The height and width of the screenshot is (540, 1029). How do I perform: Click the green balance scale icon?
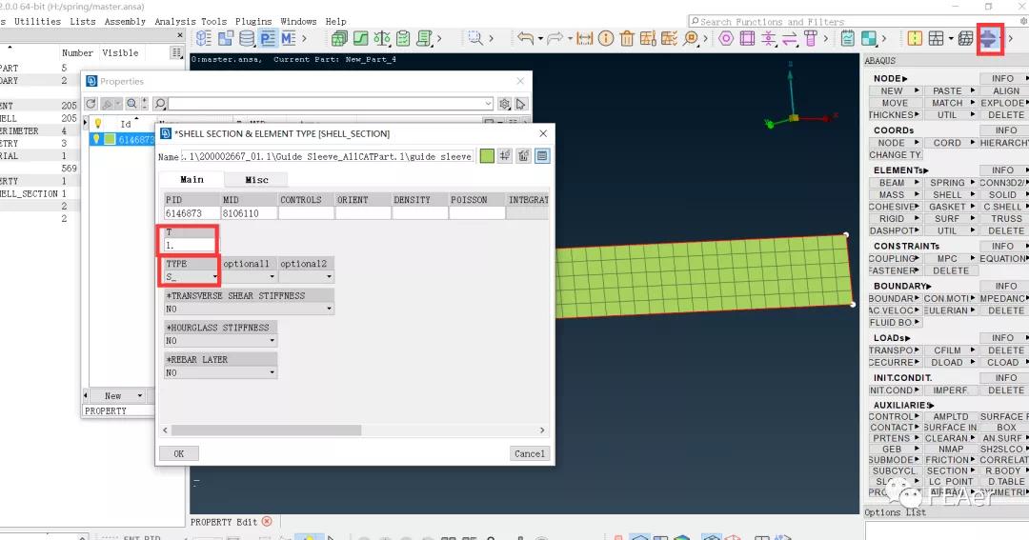click(x=382, y=38)
